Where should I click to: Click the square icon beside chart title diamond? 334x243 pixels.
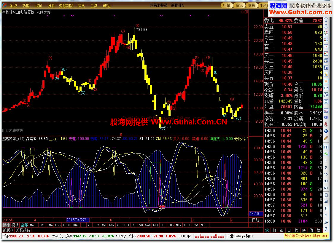246,12
